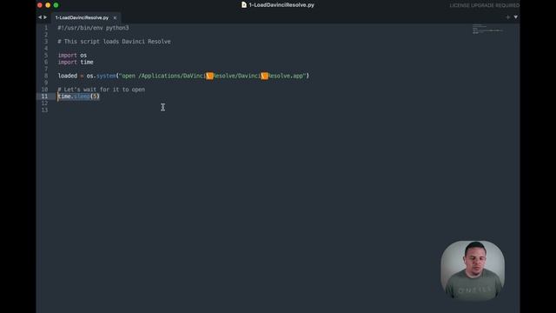
Task: Click the comment 'This script loads Davinci Resolve'
Action: 114,42
